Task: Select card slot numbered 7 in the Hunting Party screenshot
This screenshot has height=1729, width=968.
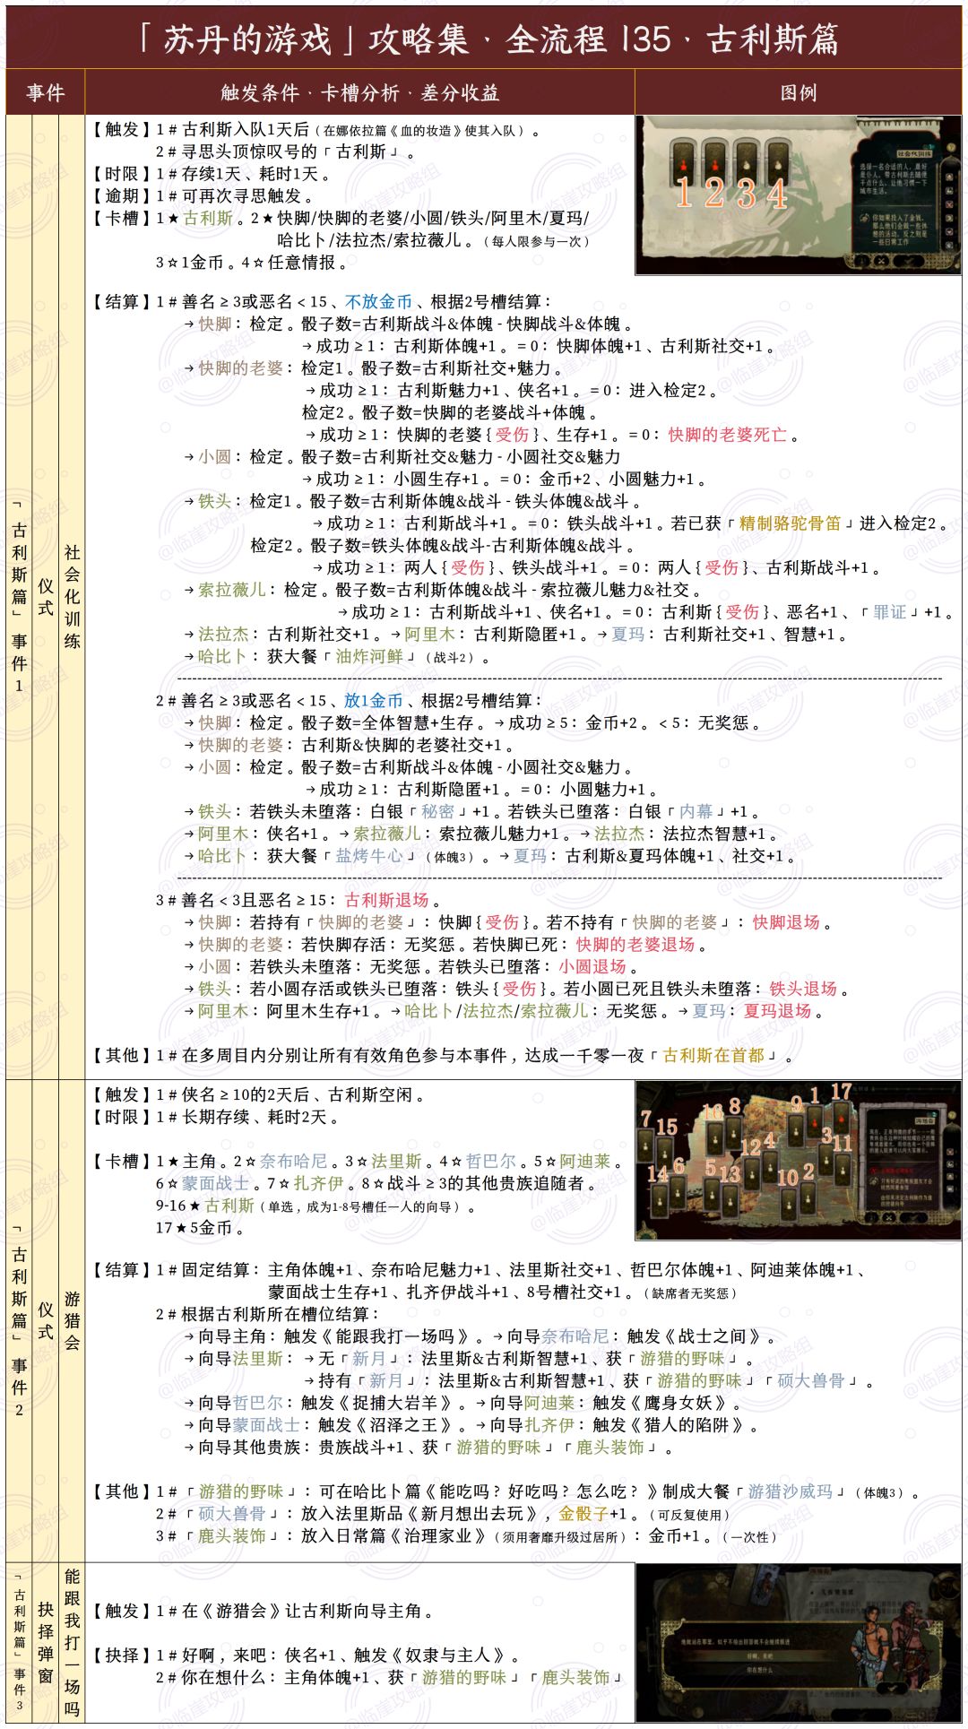Action: pyautogui.click(x=645, y=1145)
